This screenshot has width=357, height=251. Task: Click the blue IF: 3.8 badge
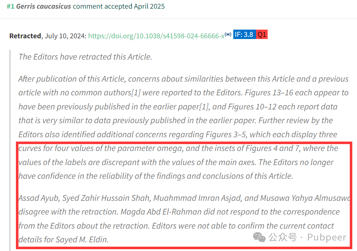(x=244, y=34)
